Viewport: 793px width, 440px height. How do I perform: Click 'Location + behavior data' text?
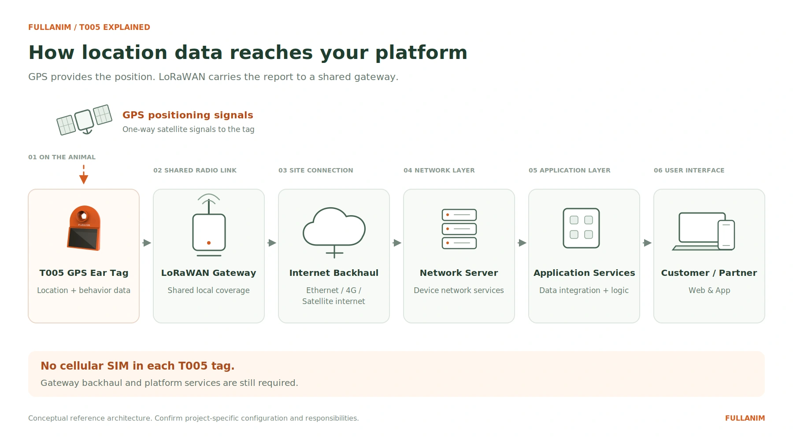click(x=84, y=290)
